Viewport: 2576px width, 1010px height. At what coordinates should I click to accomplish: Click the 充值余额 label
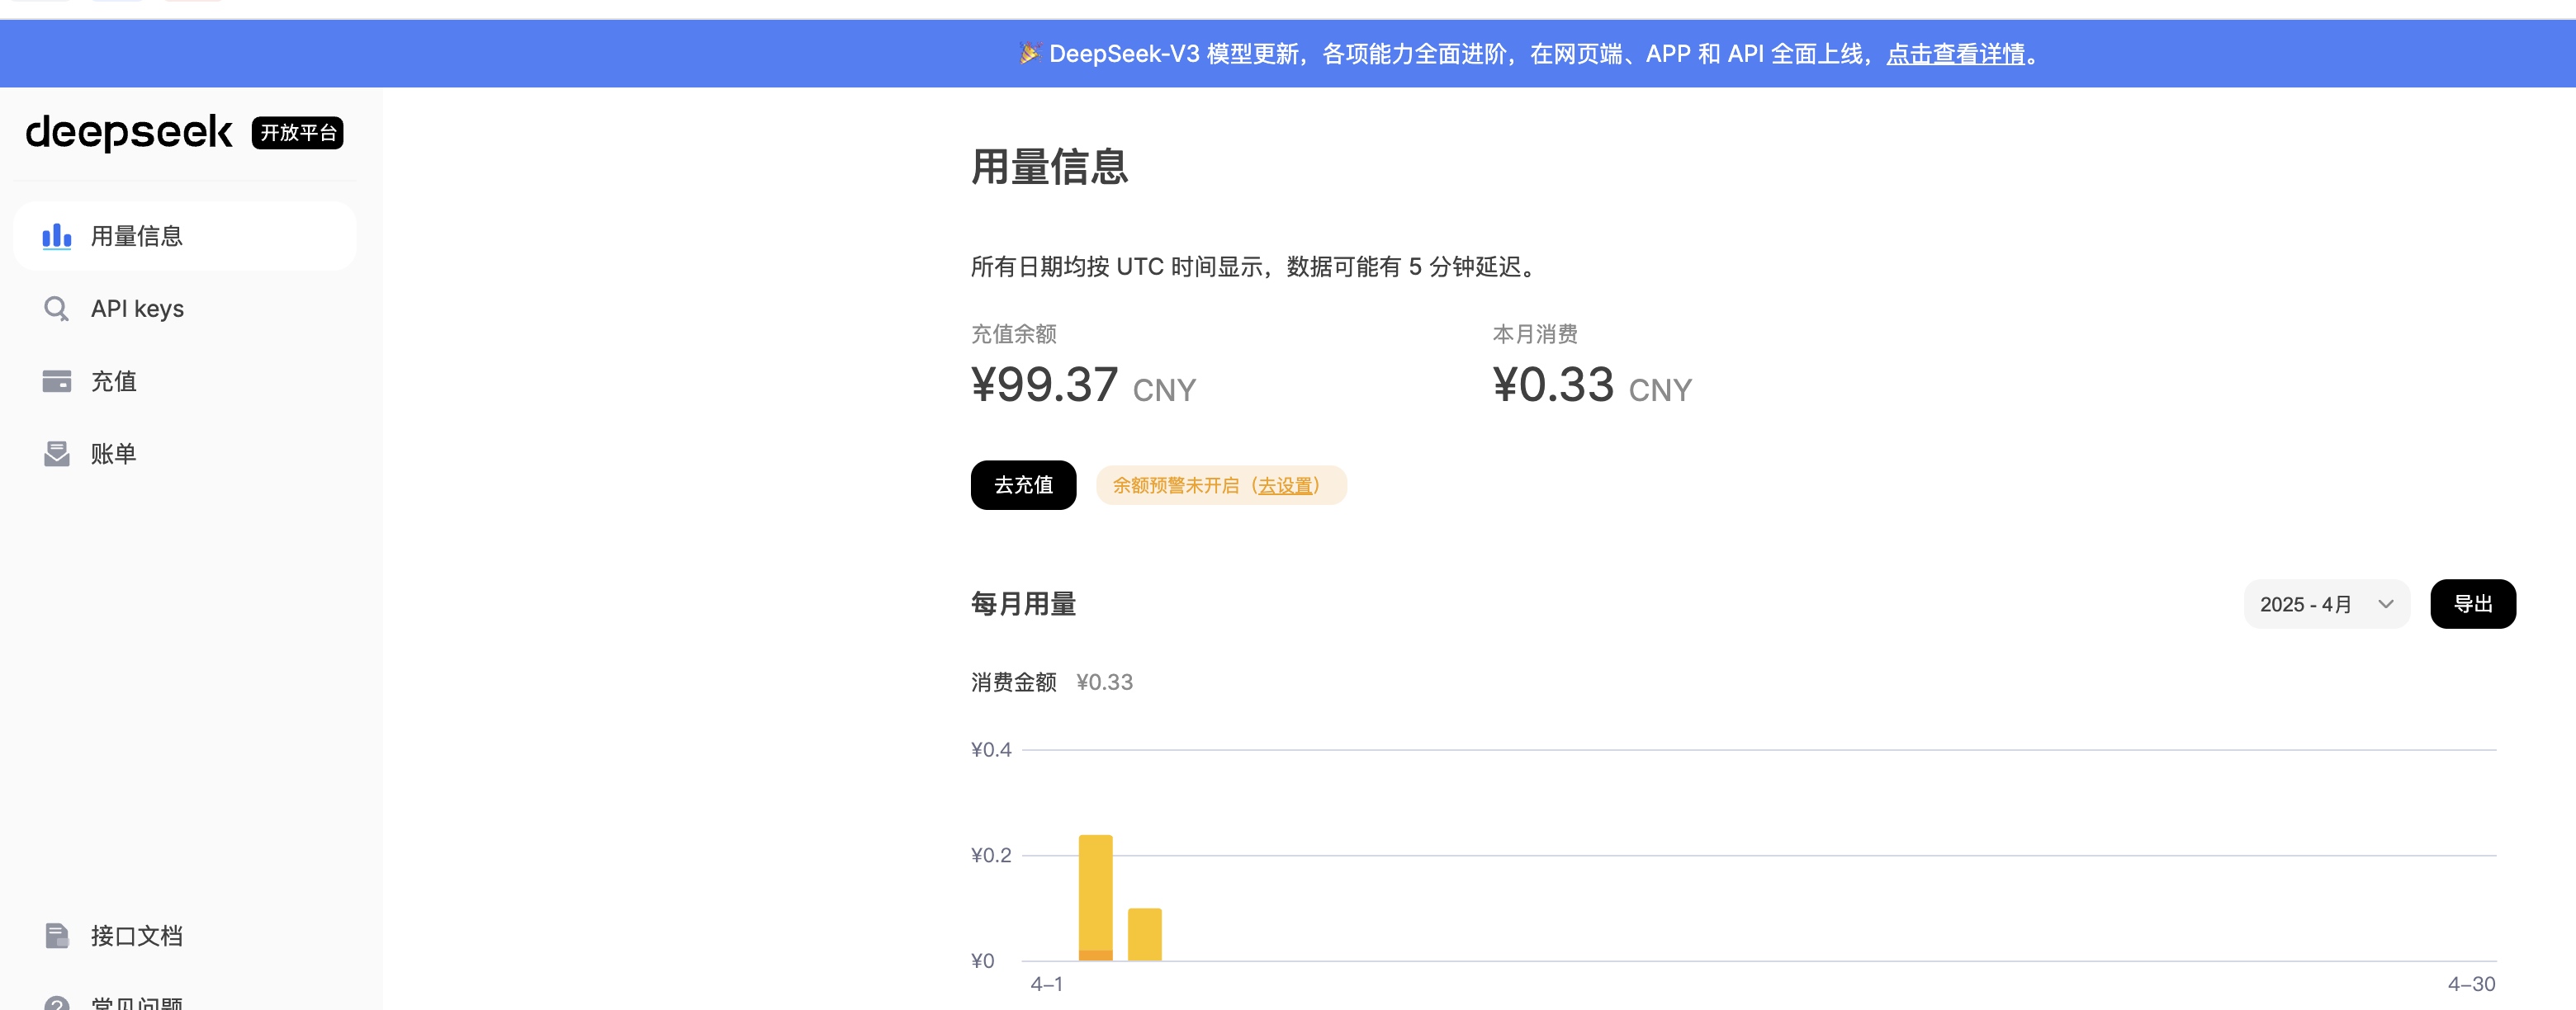pos(1013,333)
